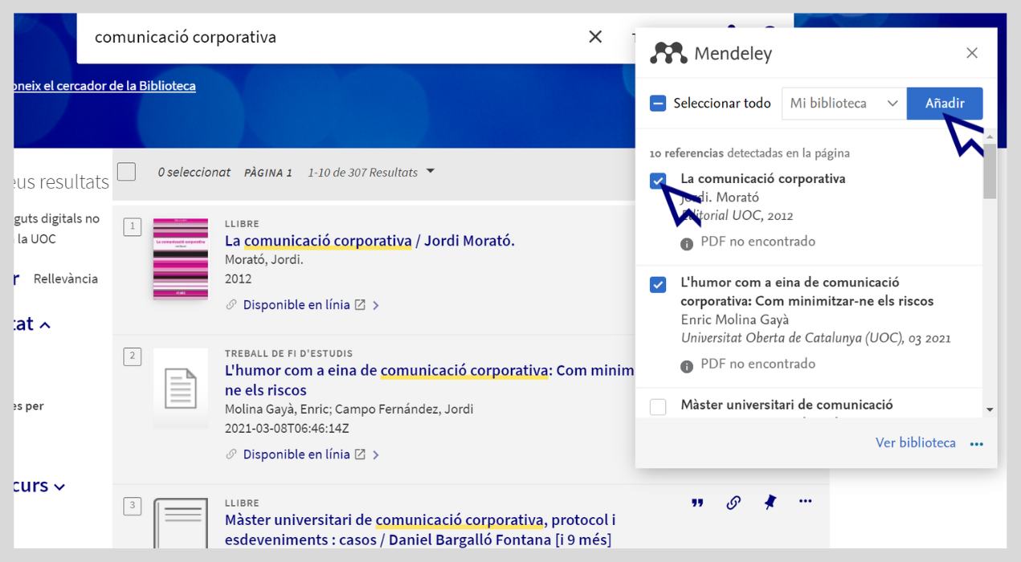Viewport: 1021px width, 562px height.
Task: Open Disponible en línia for result 2
Action: coord(296,454)
